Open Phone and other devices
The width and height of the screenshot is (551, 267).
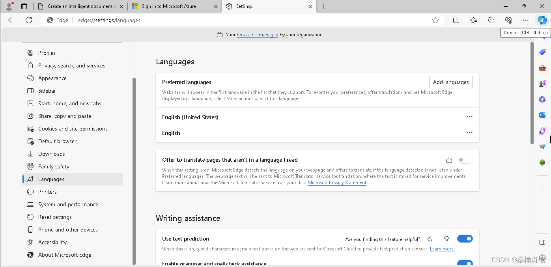coord(72,230)
